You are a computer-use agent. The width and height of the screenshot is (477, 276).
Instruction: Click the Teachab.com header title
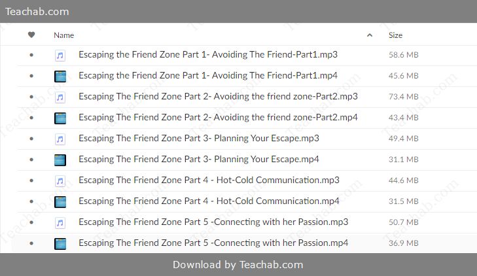pyautogui.click(x=37, y=12)
